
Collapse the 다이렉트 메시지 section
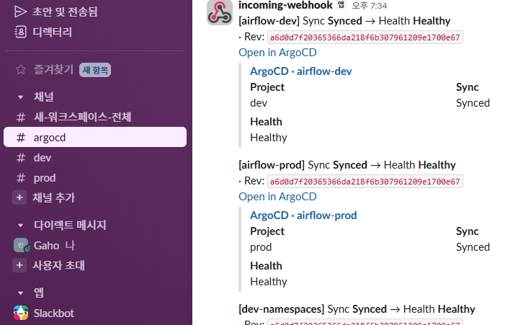[x=20, y=226]
